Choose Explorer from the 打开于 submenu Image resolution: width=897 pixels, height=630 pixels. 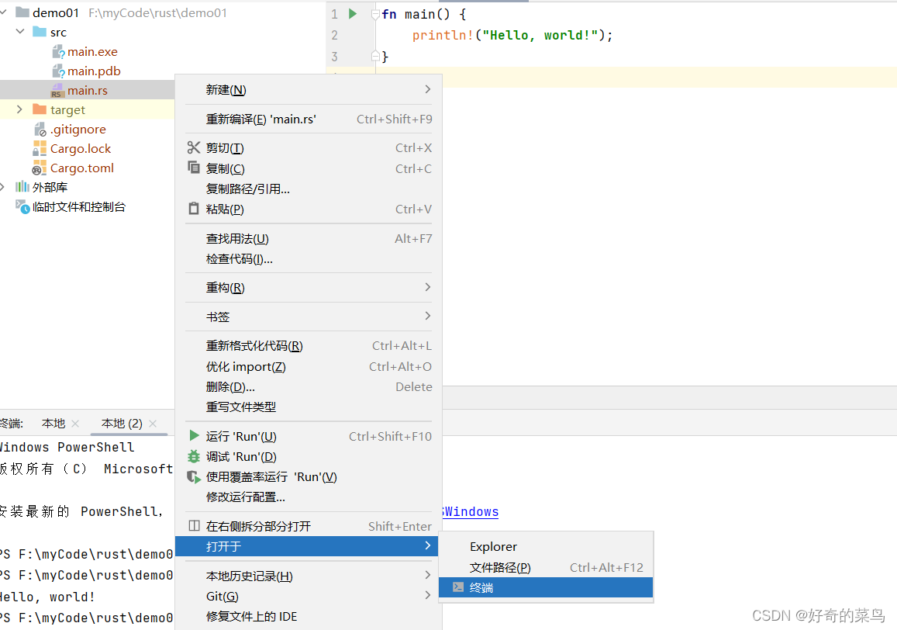[493, 546]
